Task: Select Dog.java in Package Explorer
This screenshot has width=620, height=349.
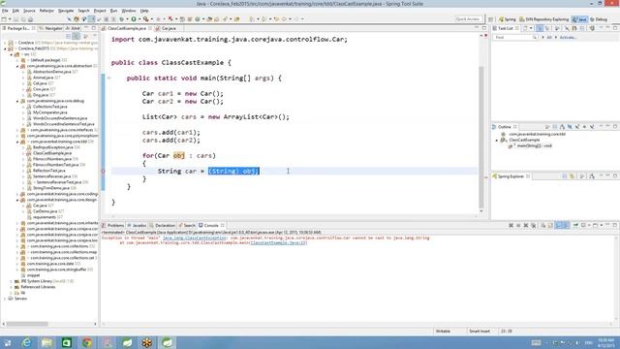Action: click(41, 95)
